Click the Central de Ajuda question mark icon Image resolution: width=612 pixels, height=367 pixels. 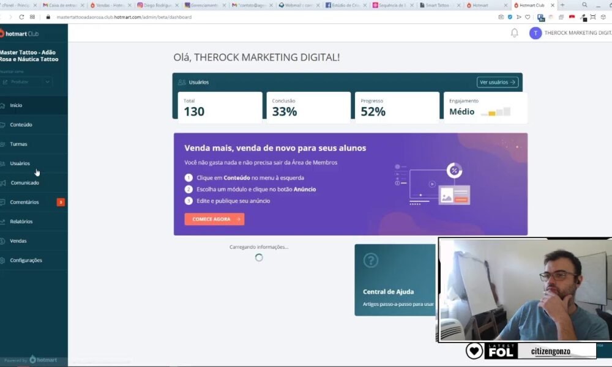(x=371, y=261)
